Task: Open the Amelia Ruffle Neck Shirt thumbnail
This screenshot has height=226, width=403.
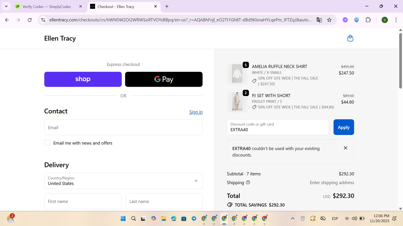Action: (x=237, y=73)
